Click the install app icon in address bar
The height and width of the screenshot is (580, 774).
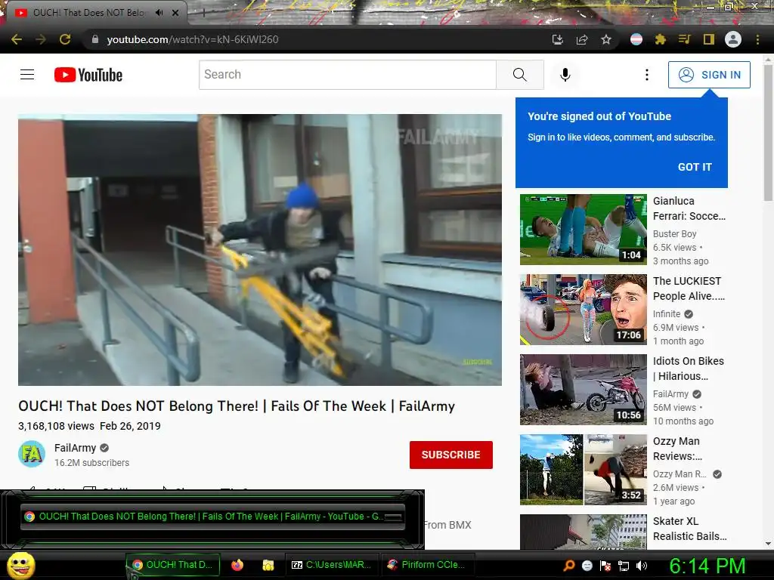click(x=558, y=39)
